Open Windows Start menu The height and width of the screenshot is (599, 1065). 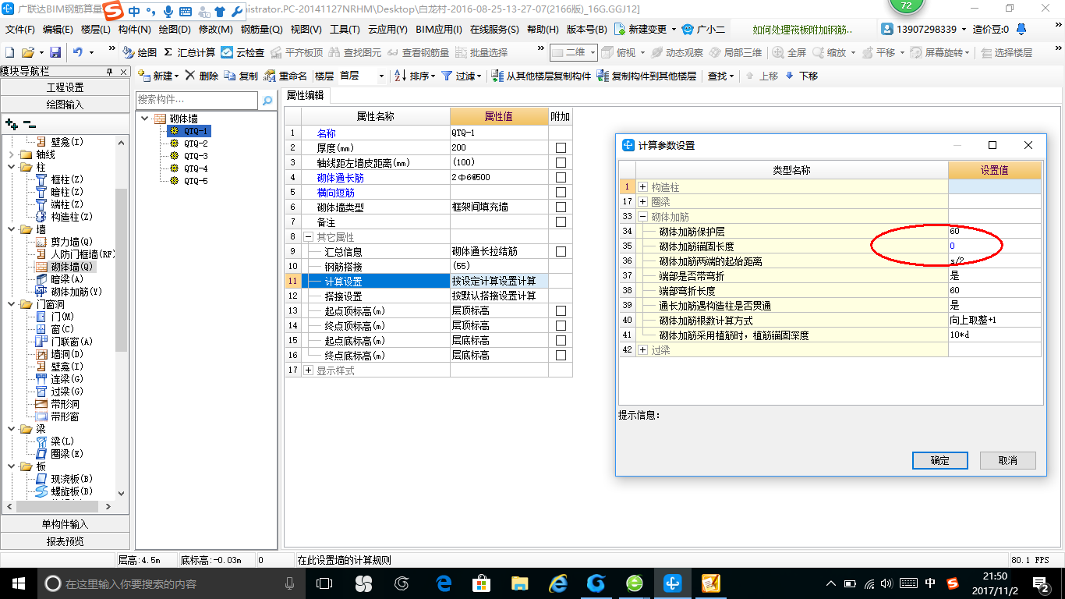point(19,583)
